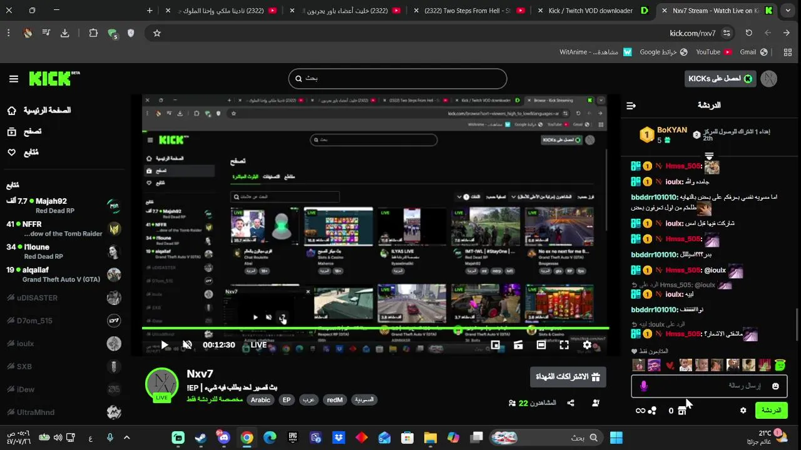
Task: Select the EP tag
Action: click(x=287, y=400)
